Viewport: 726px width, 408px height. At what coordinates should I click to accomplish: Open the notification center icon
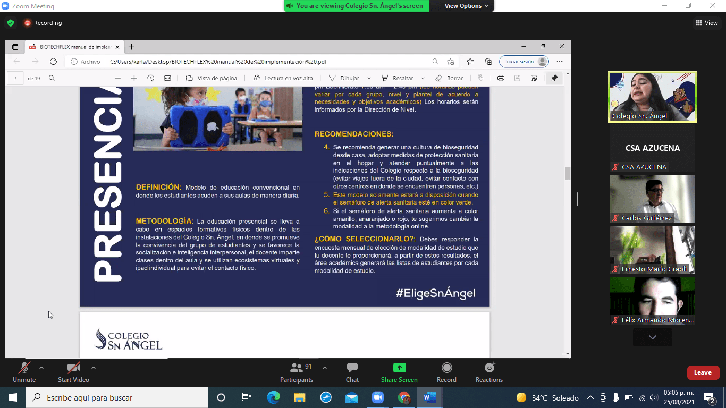710,397
